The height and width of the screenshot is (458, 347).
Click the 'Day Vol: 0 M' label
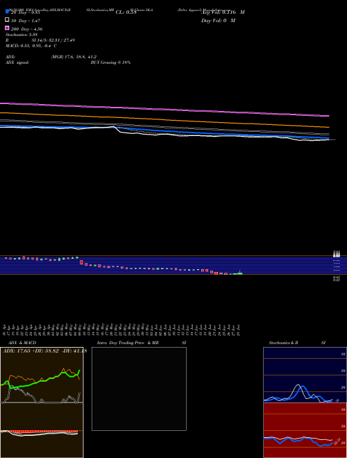pyautogui.click(x=218, y=20)
